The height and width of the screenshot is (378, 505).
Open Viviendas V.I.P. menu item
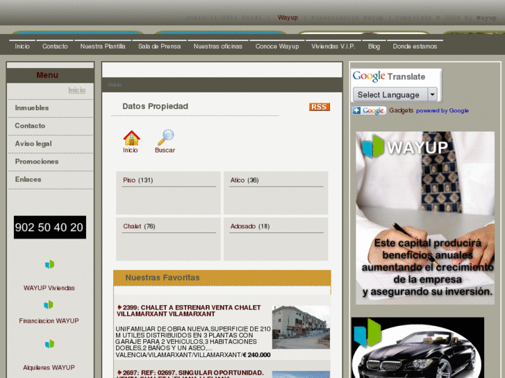click(x=333, y=46)
